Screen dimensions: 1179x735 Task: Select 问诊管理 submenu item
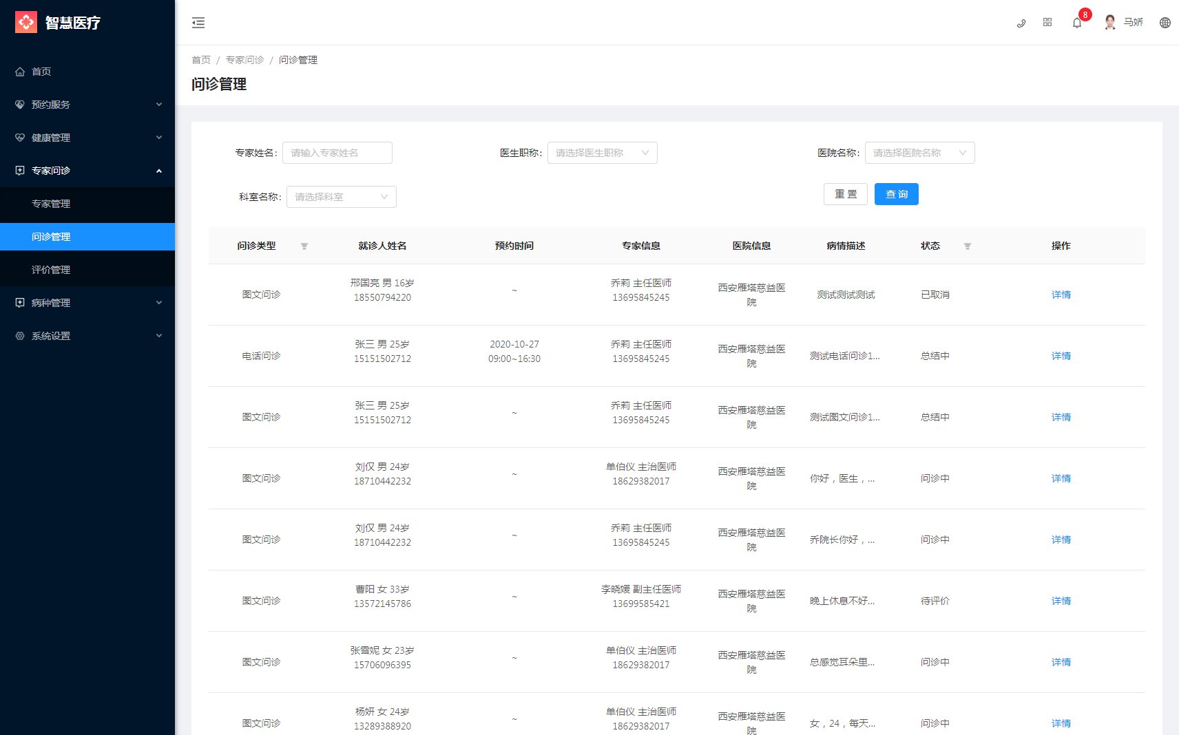(x=87, y=237)
